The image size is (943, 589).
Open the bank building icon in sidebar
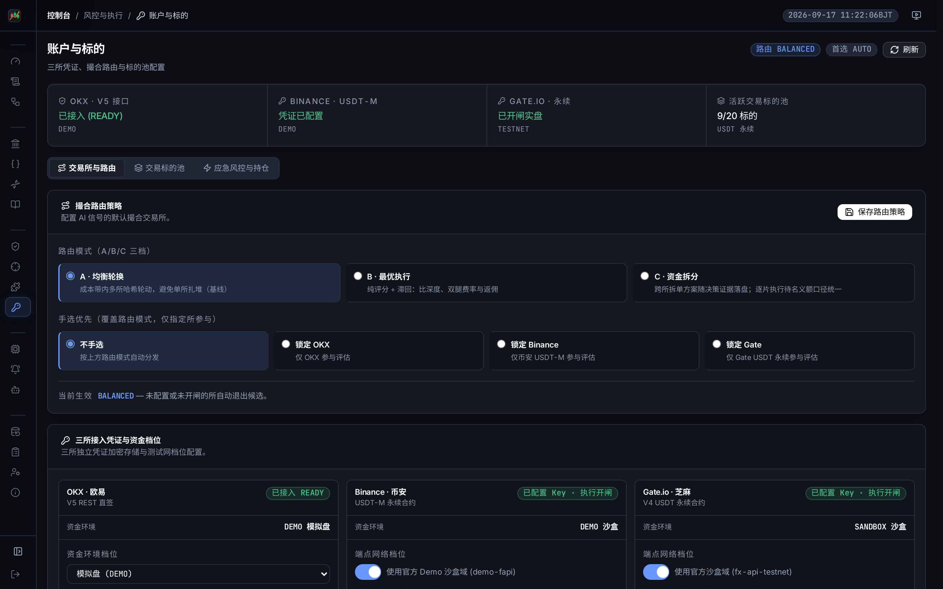pos(16,144)
